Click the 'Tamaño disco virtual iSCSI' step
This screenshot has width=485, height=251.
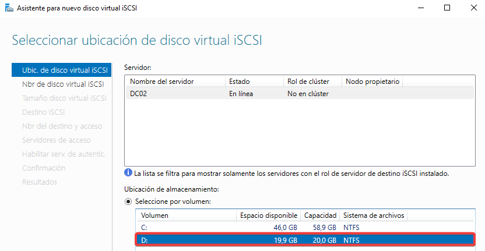[x=64, y=98]
